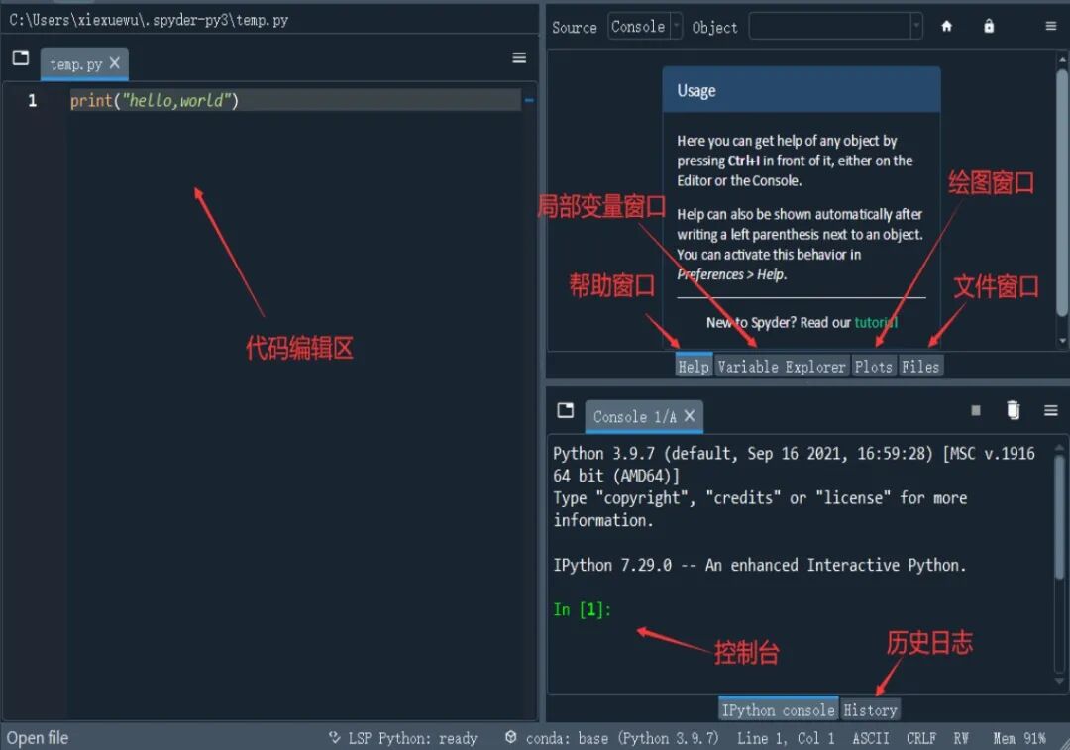Click the LSP status icon
The image size is (1070, 750).
[335, 738]
